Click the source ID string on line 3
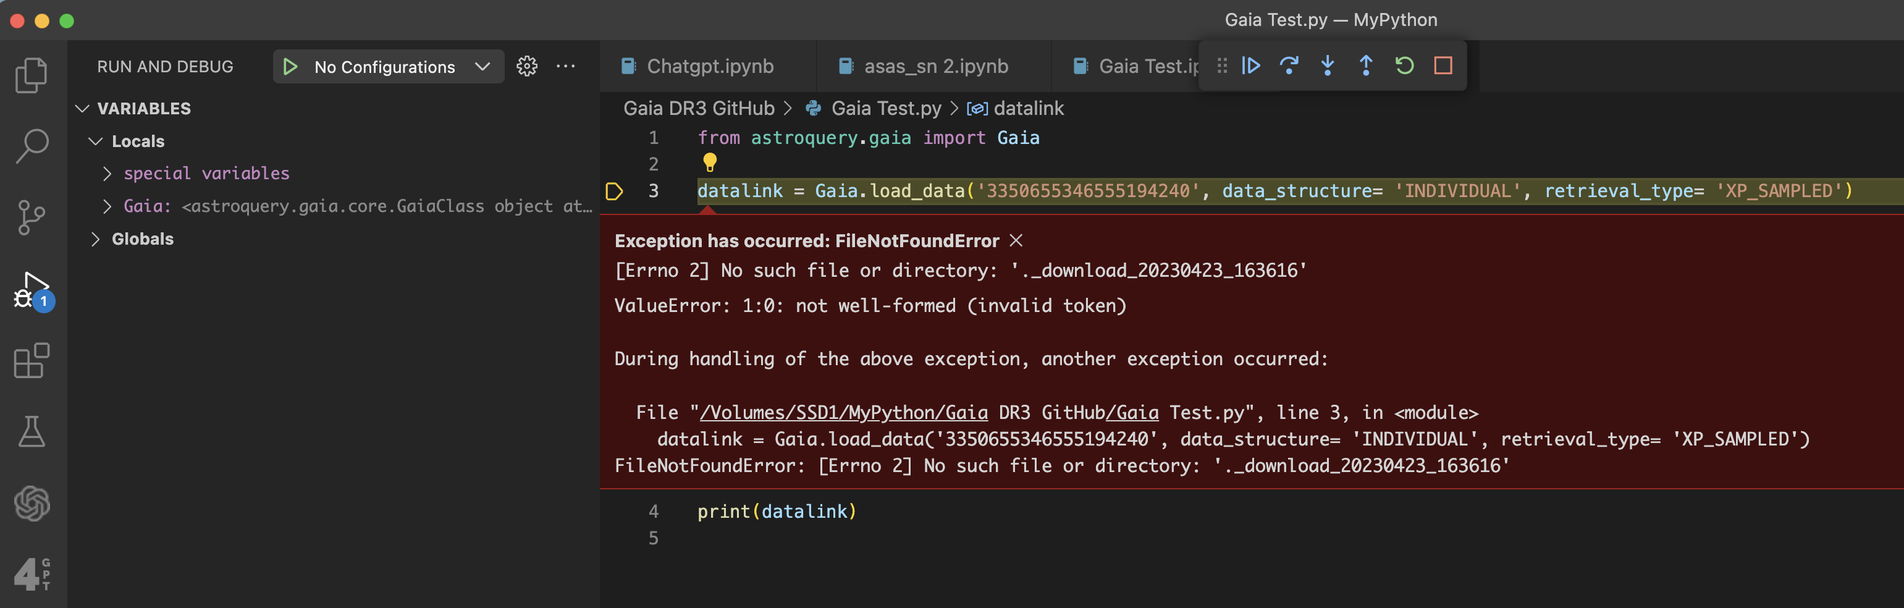The height and width of the screenshot is (608, 1904). (1087, 191)
